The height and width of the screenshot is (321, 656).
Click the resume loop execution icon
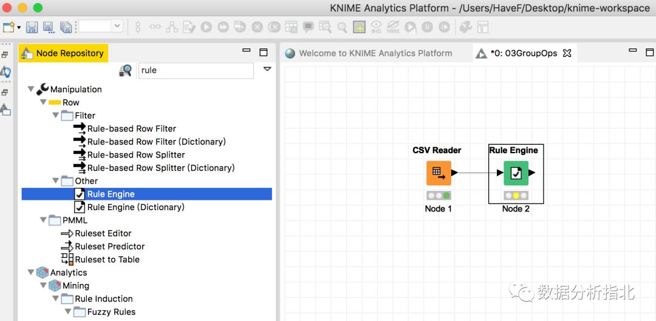point(444,27)
